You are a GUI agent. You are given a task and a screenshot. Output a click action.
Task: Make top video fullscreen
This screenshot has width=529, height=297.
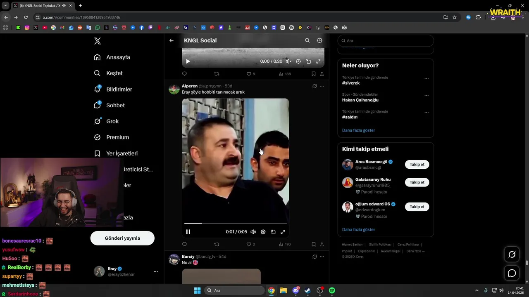pos(318,61)
